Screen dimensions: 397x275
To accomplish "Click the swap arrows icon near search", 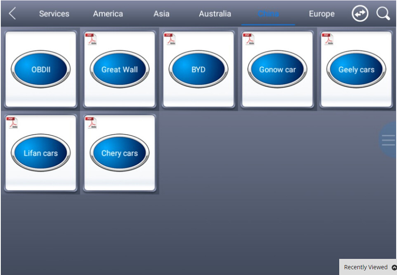I will click(359, 13).
